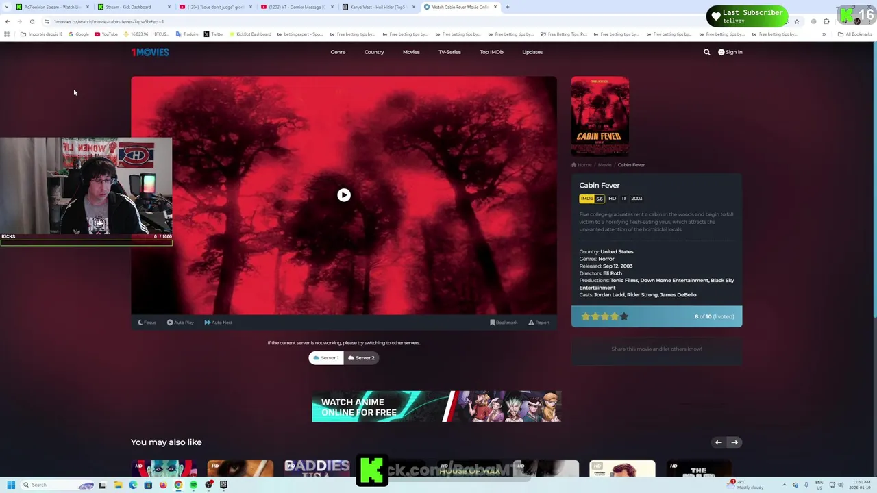Bookmark this movie
Viewport: 877px width, 493px height.
504,323
